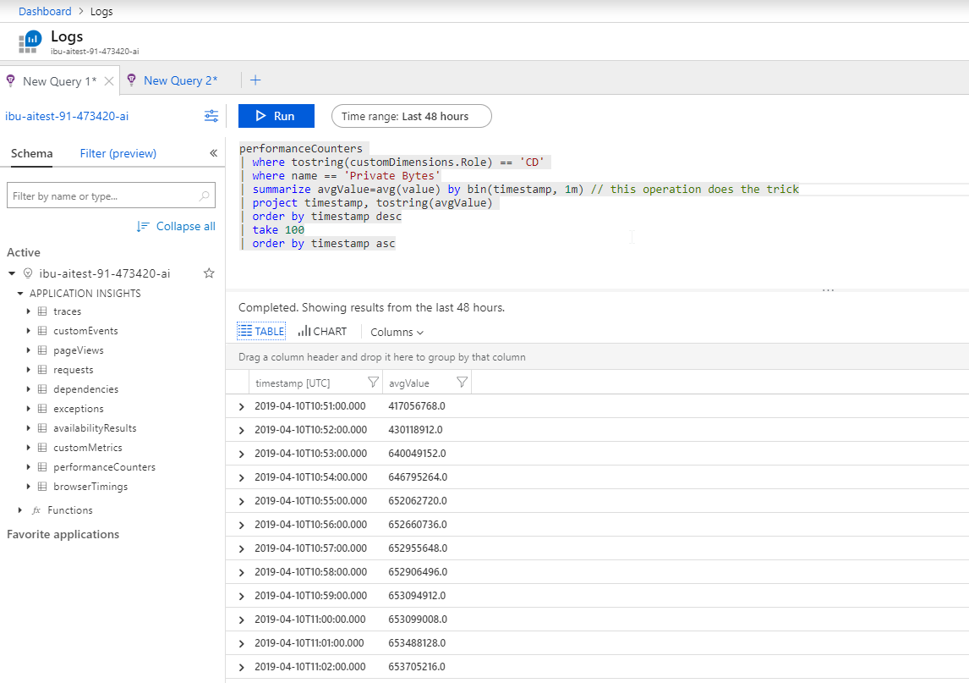Click the customEvents table icon
The height and width of the screenshot is (683, 969).
(42, 330)
